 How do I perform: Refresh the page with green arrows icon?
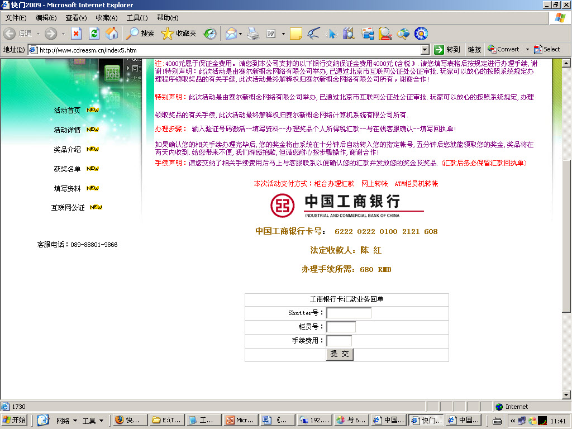(x=94, y=34)
